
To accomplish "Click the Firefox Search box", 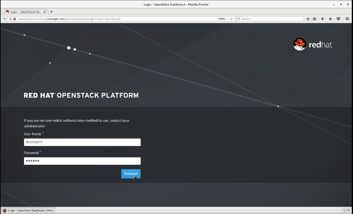I will click(x=270, y=19).
